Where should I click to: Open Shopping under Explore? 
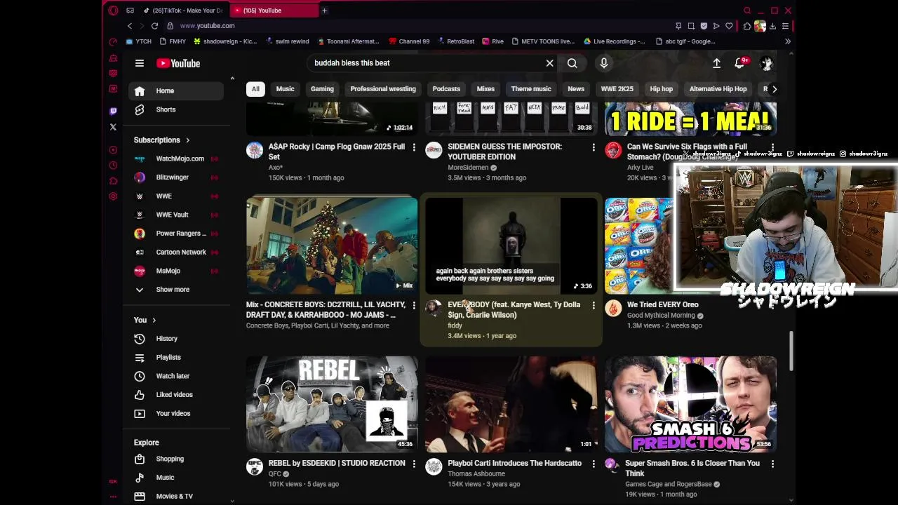click(177, 459)
